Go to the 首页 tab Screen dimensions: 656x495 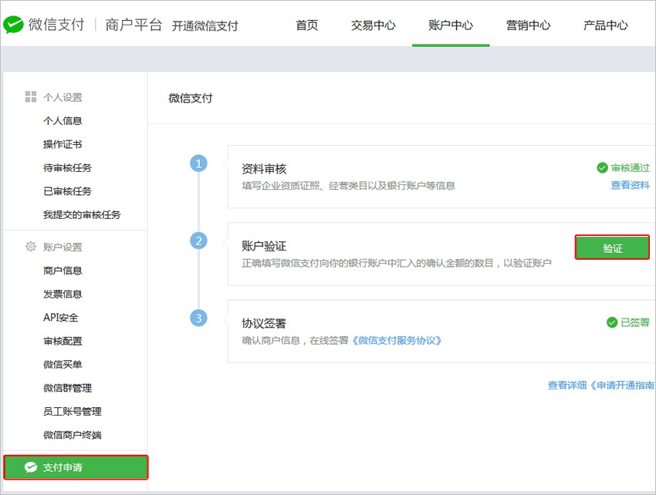click(x=307, y=25)
